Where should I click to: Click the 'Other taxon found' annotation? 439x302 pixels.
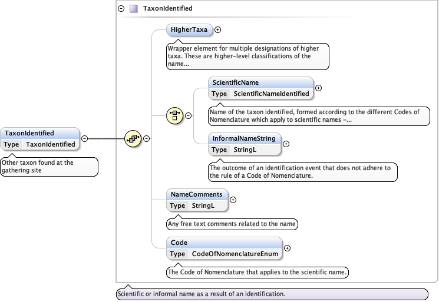click(x=48, y=166)
